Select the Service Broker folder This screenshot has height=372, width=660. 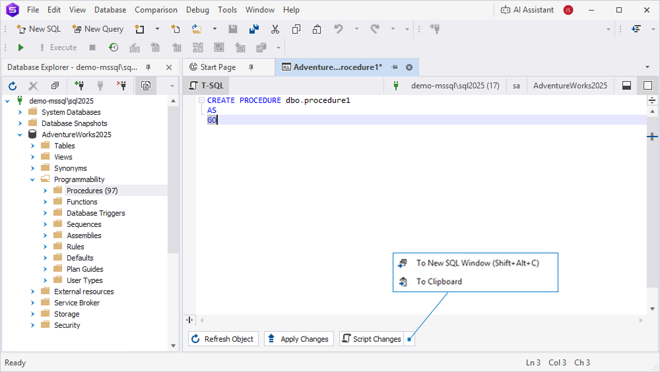pyautogui.click(x=77, y=303)
